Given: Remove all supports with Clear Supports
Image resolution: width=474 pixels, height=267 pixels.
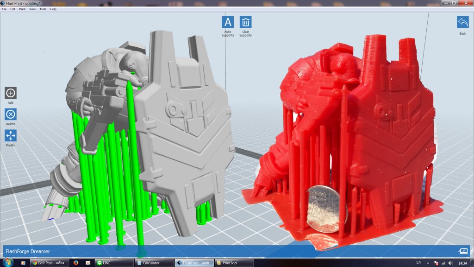Looking at the screenshot, I should [245, 22].
